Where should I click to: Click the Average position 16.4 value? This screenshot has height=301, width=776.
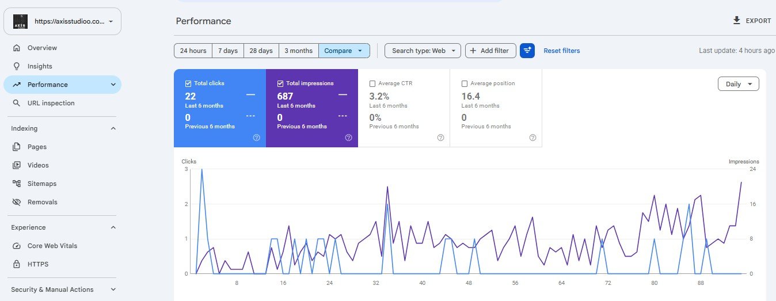tap(470, 96)
